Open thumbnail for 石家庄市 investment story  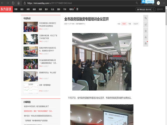(31, 52)
